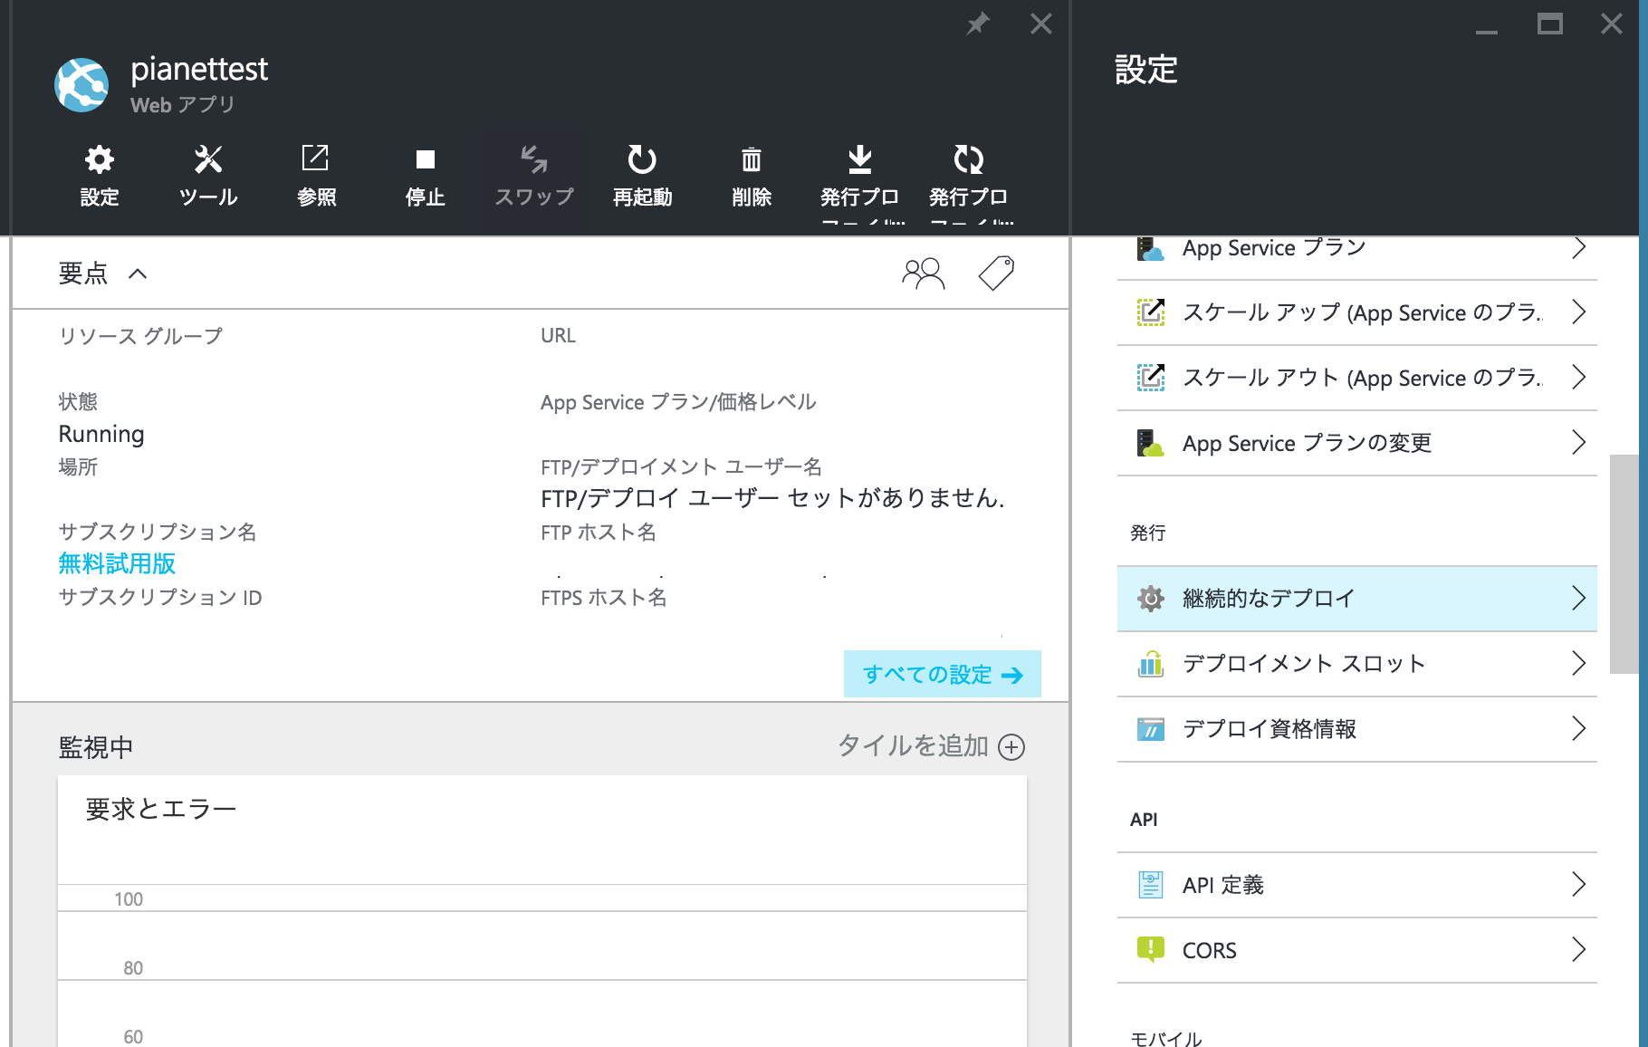Screen dimensions: 1648x1047
Task: Open App Service プランの変更 item
Action: (1357, 443)
